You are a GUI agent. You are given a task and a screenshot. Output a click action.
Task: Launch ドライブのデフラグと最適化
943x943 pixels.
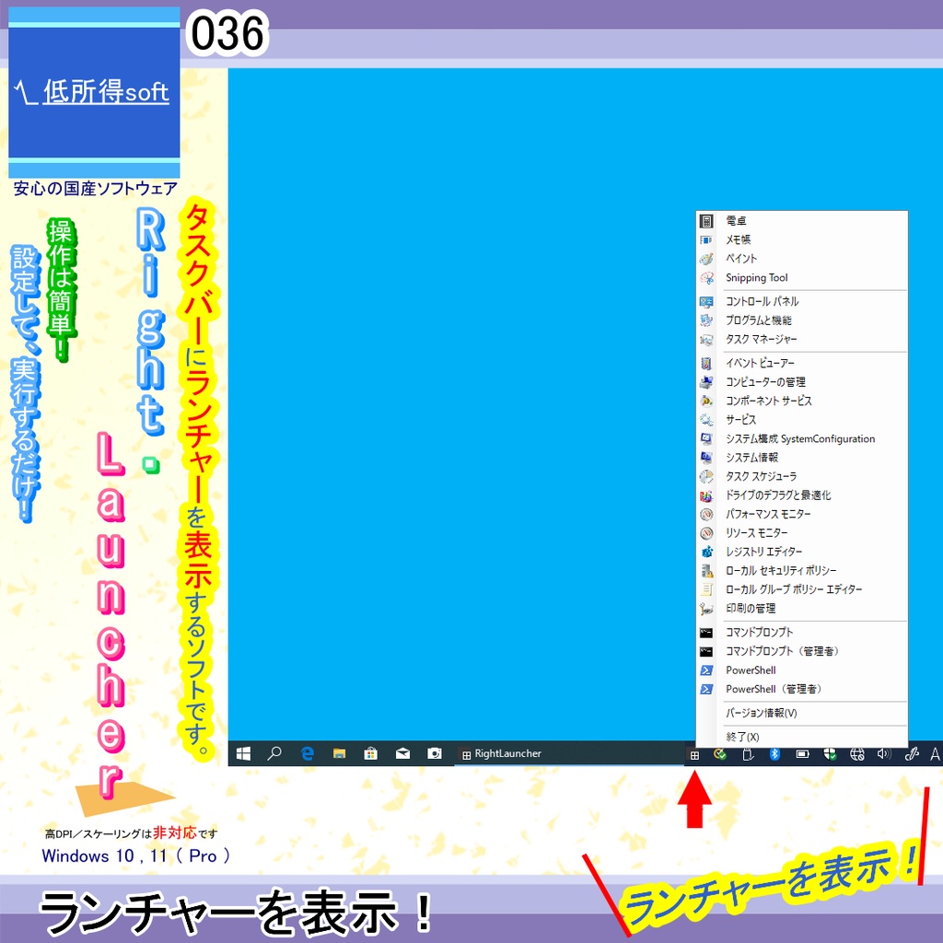coord(801,495)
